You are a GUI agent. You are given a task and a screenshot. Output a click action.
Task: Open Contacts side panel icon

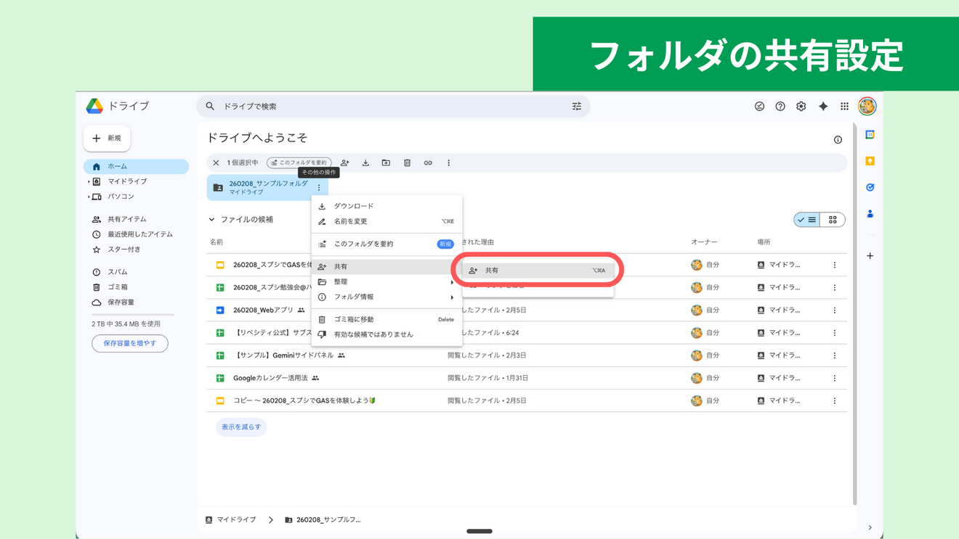click(870, 214)
